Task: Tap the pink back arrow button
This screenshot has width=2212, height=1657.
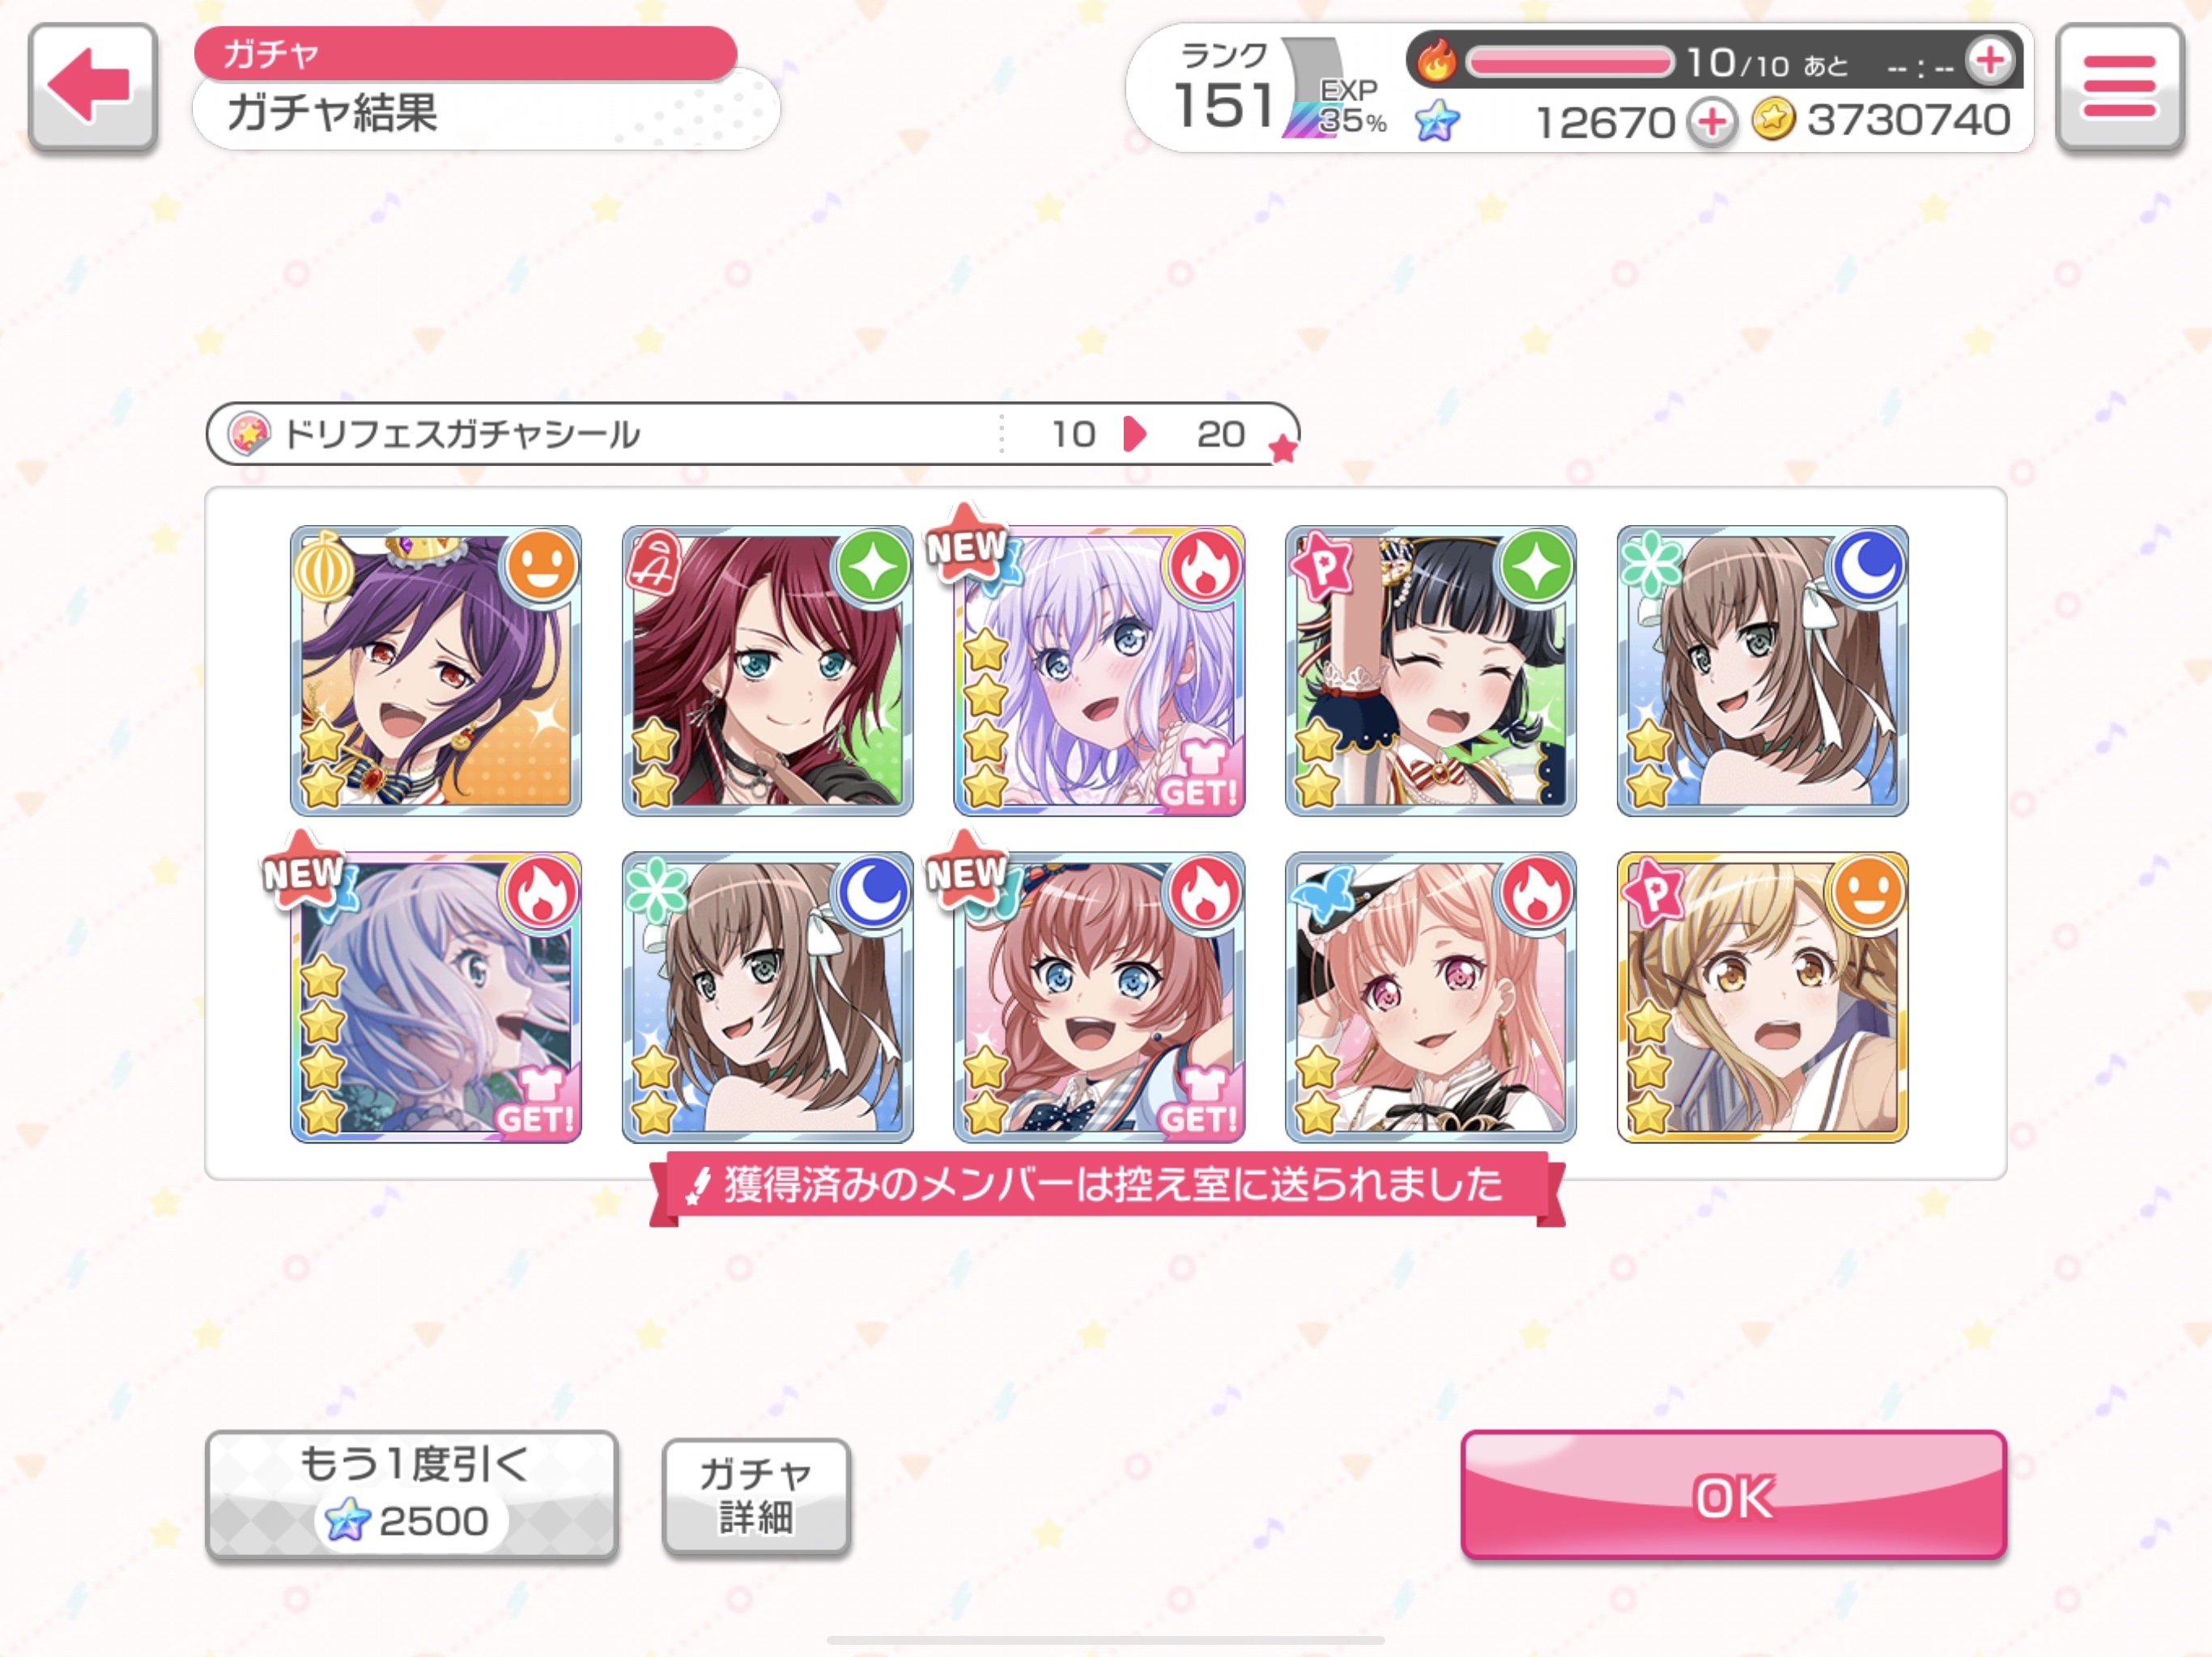Action: tap(93, 87)
